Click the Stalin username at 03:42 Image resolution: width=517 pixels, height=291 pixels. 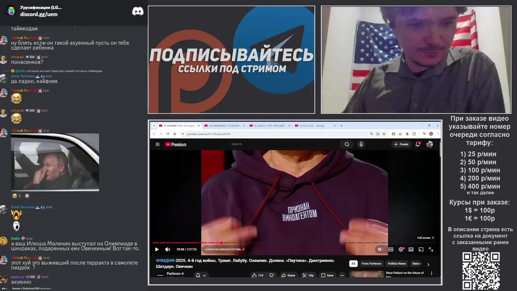pos(15,238)
